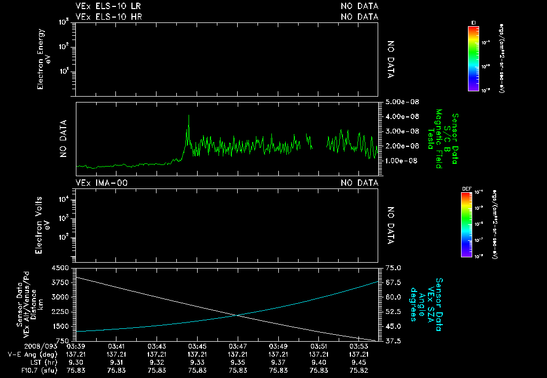547x378 pixels.
Task: Click the 'DEF' title above the lower color bar
Action: 466,189
